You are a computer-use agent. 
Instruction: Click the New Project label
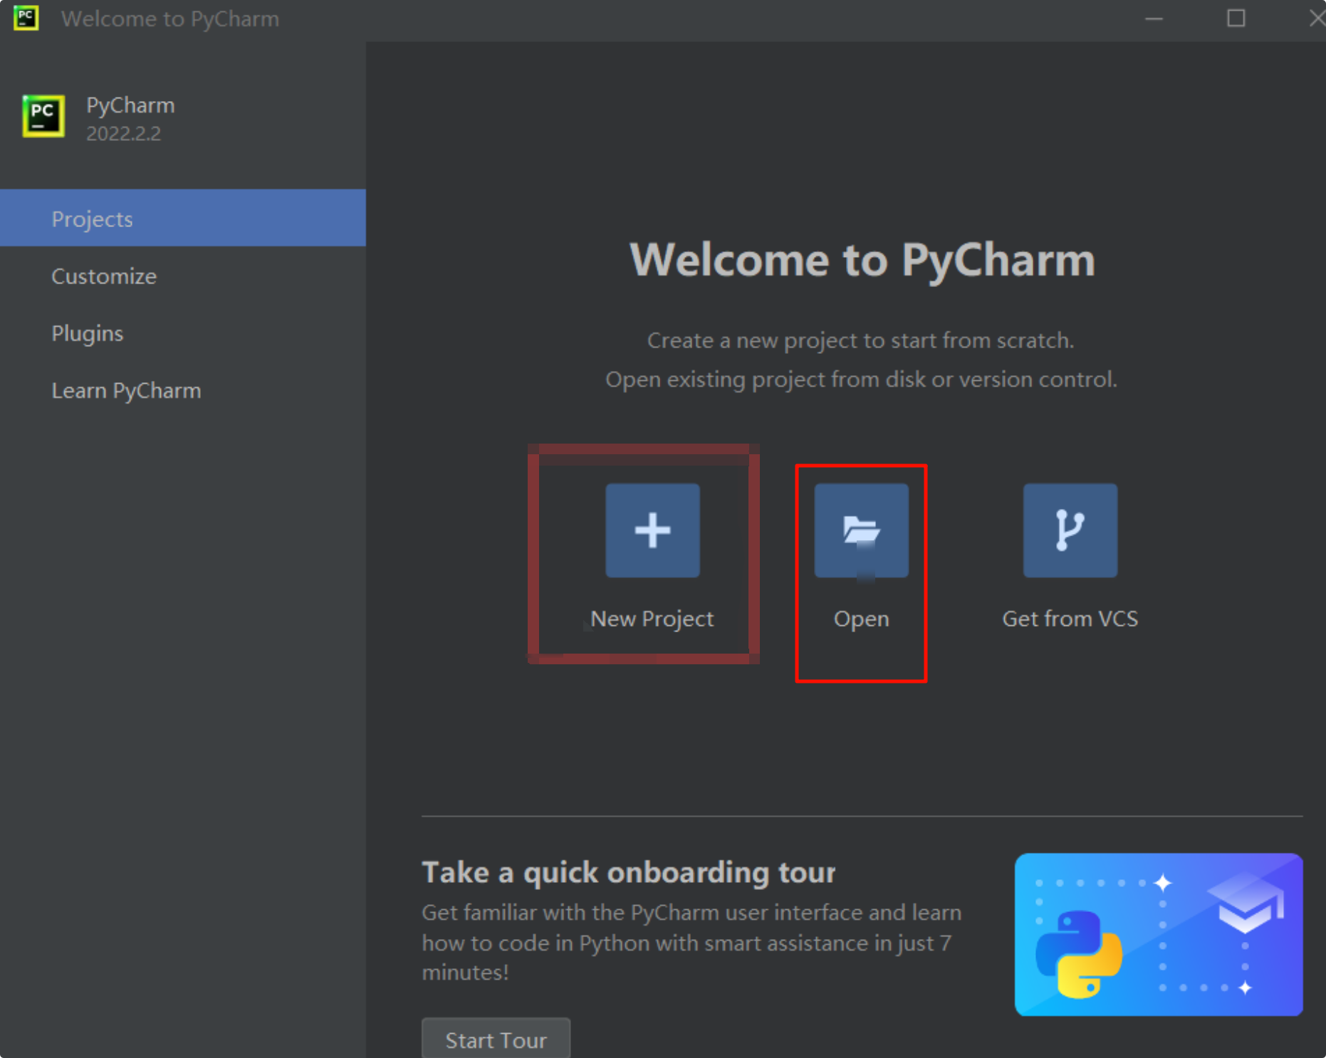(652, 619)
